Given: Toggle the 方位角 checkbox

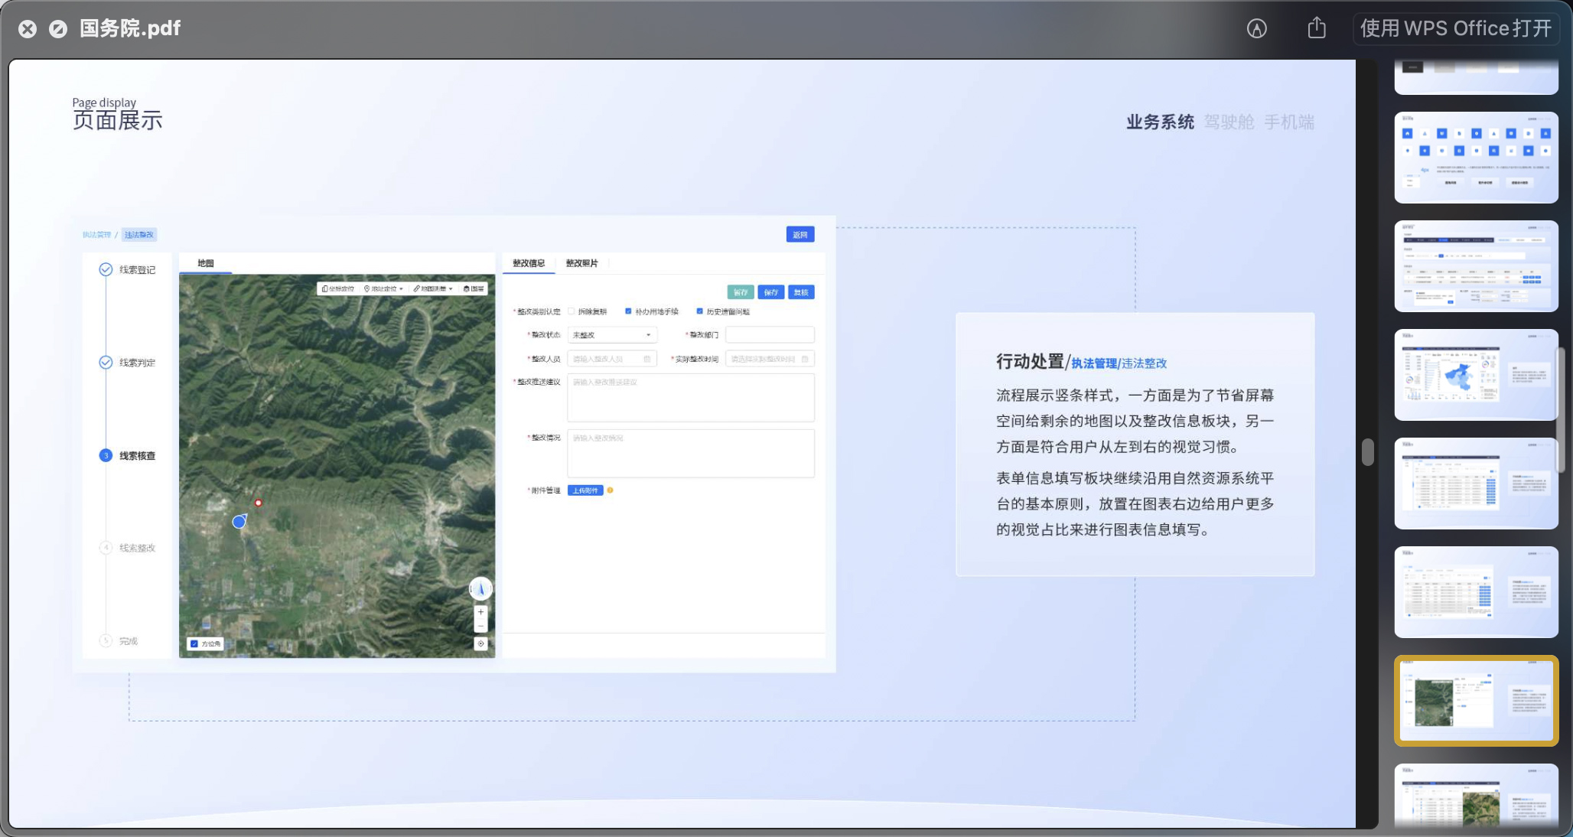Looking at the screenshot, I should [194, 644].
